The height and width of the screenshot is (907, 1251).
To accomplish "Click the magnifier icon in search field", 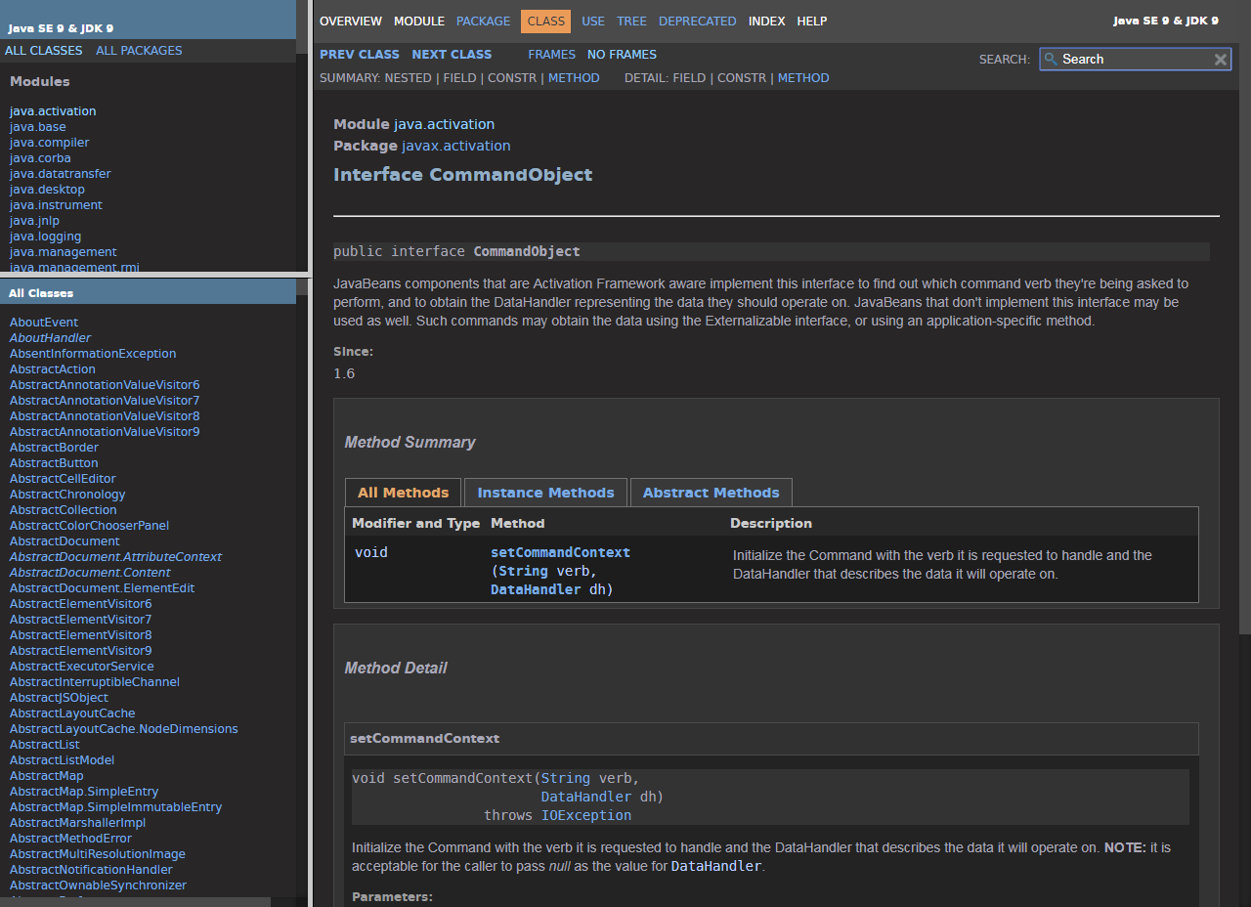I will (1051, 60).
